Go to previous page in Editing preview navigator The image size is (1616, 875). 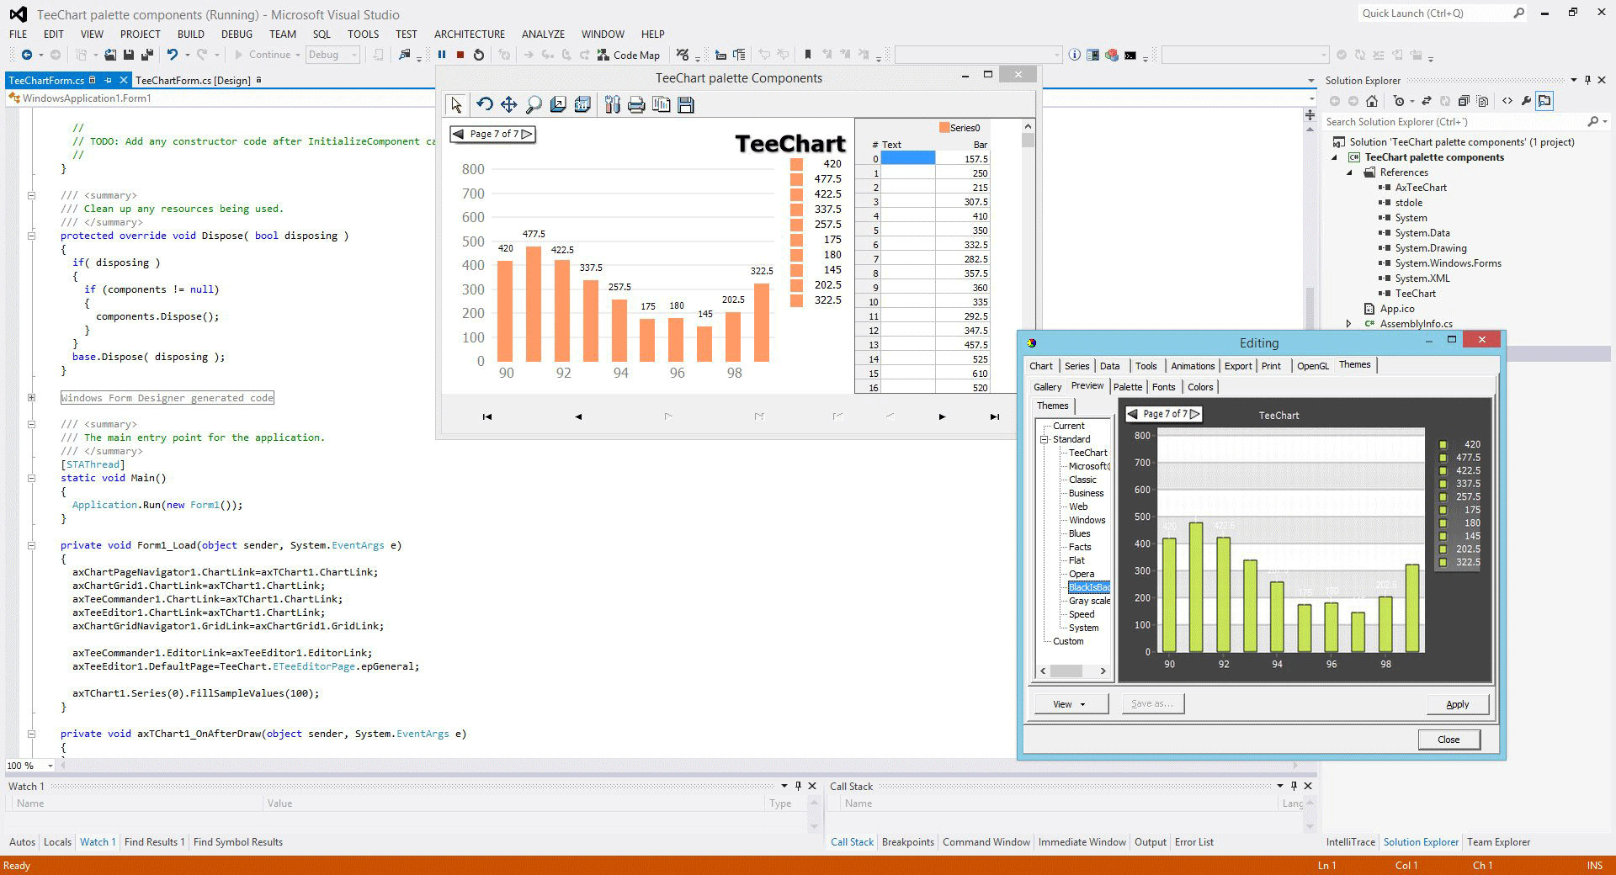[x=1132, y=413]
